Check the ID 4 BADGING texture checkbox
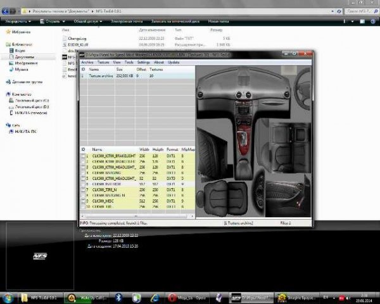The height and width of the screenshot is (304, 380). pyautogui.click(x=83, y=173)
